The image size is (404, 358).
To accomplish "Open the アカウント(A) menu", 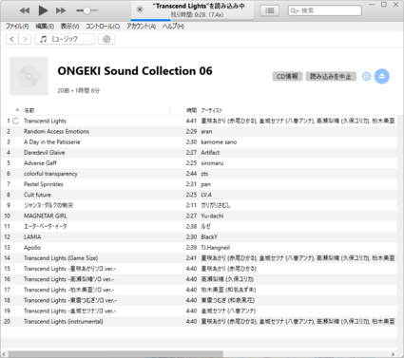I will (x=141, y=27).
